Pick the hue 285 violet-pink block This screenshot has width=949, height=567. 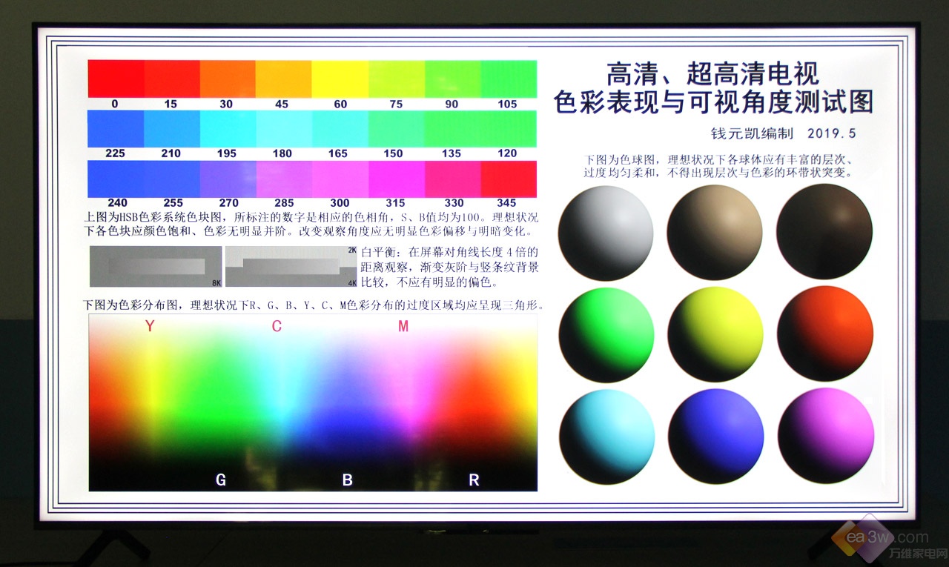pos(284,179)
